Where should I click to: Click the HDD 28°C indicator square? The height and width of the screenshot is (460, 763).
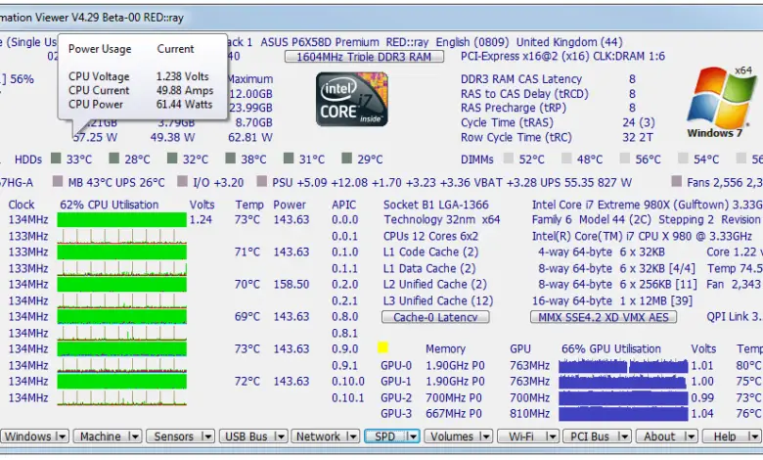(114, 159)
